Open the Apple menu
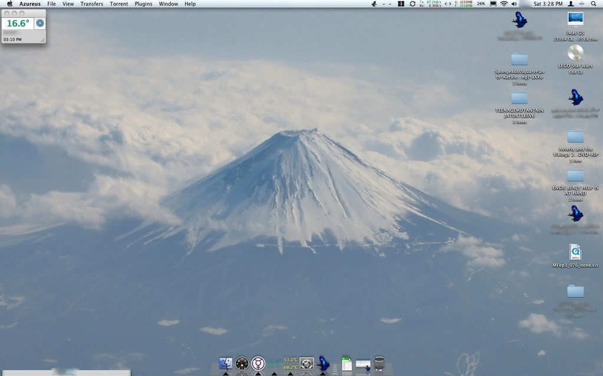 pyautogui.click(x=10, y=4)
